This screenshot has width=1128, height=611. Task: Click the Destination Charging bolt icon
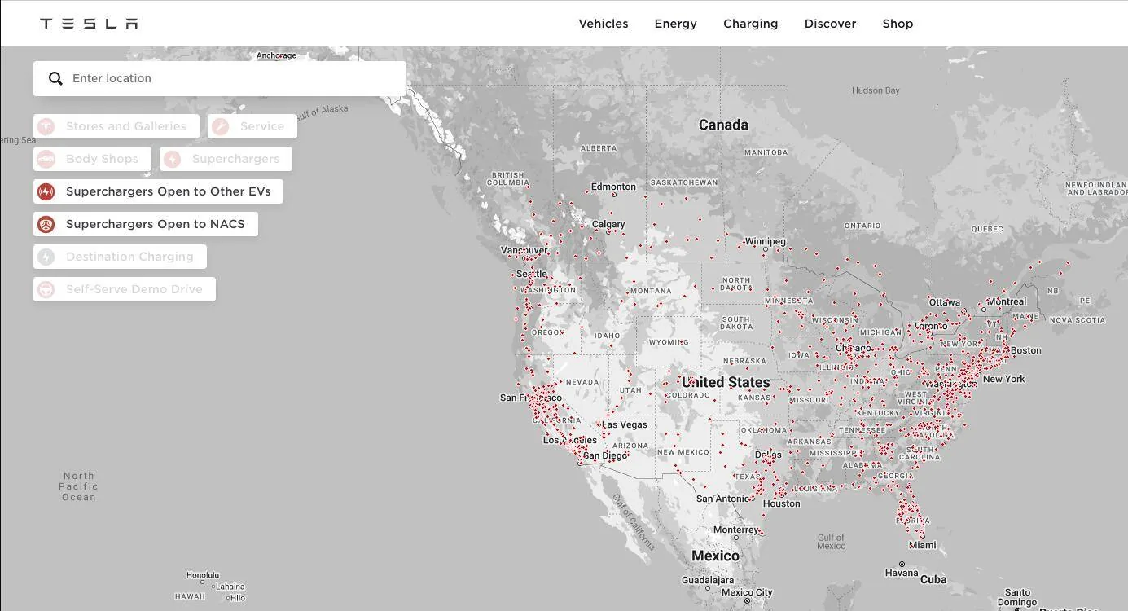point(46,257)
